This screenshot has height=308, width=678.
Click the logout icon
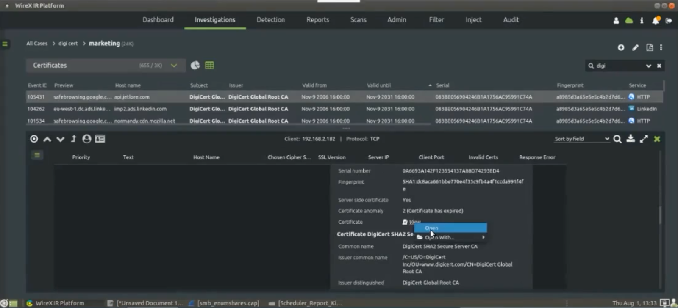[669, 21]
